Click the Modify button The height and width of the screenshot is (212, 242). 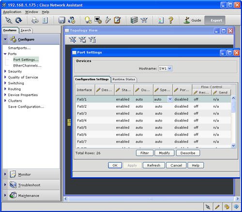click(164, 153)
